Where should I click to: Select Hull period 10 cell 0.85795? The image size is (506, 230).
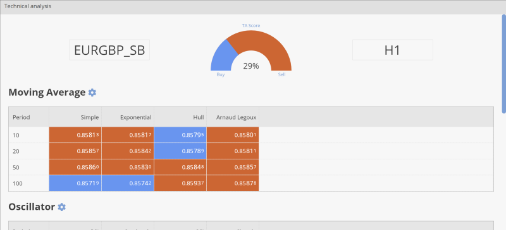point(180,135)
